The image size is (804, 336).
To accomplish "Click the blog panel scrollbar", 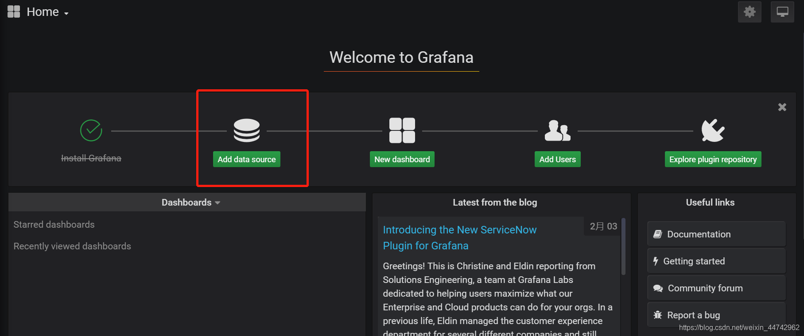I will 623,247.
